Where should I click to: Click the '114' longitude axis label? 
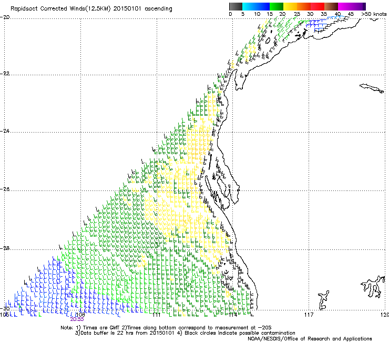point(233,315)
